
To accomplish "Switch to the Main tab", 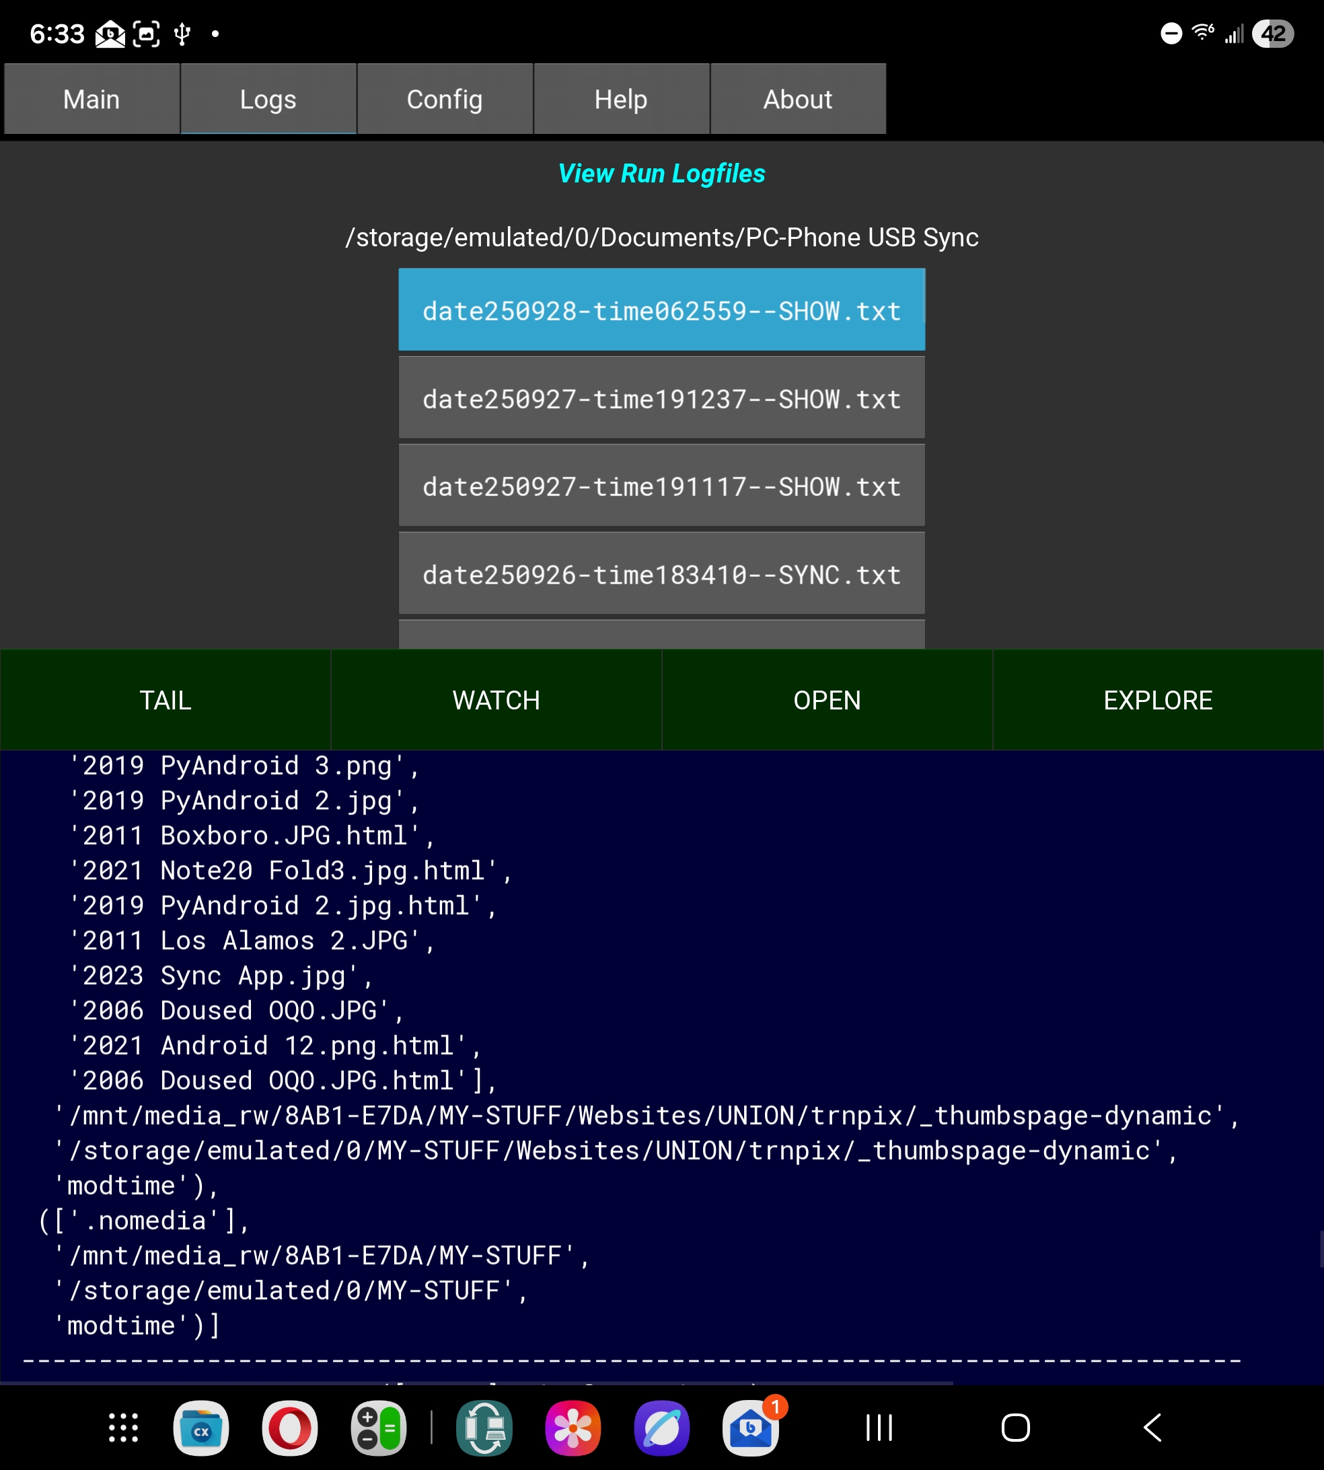I will pyautogui.click(x=91, y=99).
